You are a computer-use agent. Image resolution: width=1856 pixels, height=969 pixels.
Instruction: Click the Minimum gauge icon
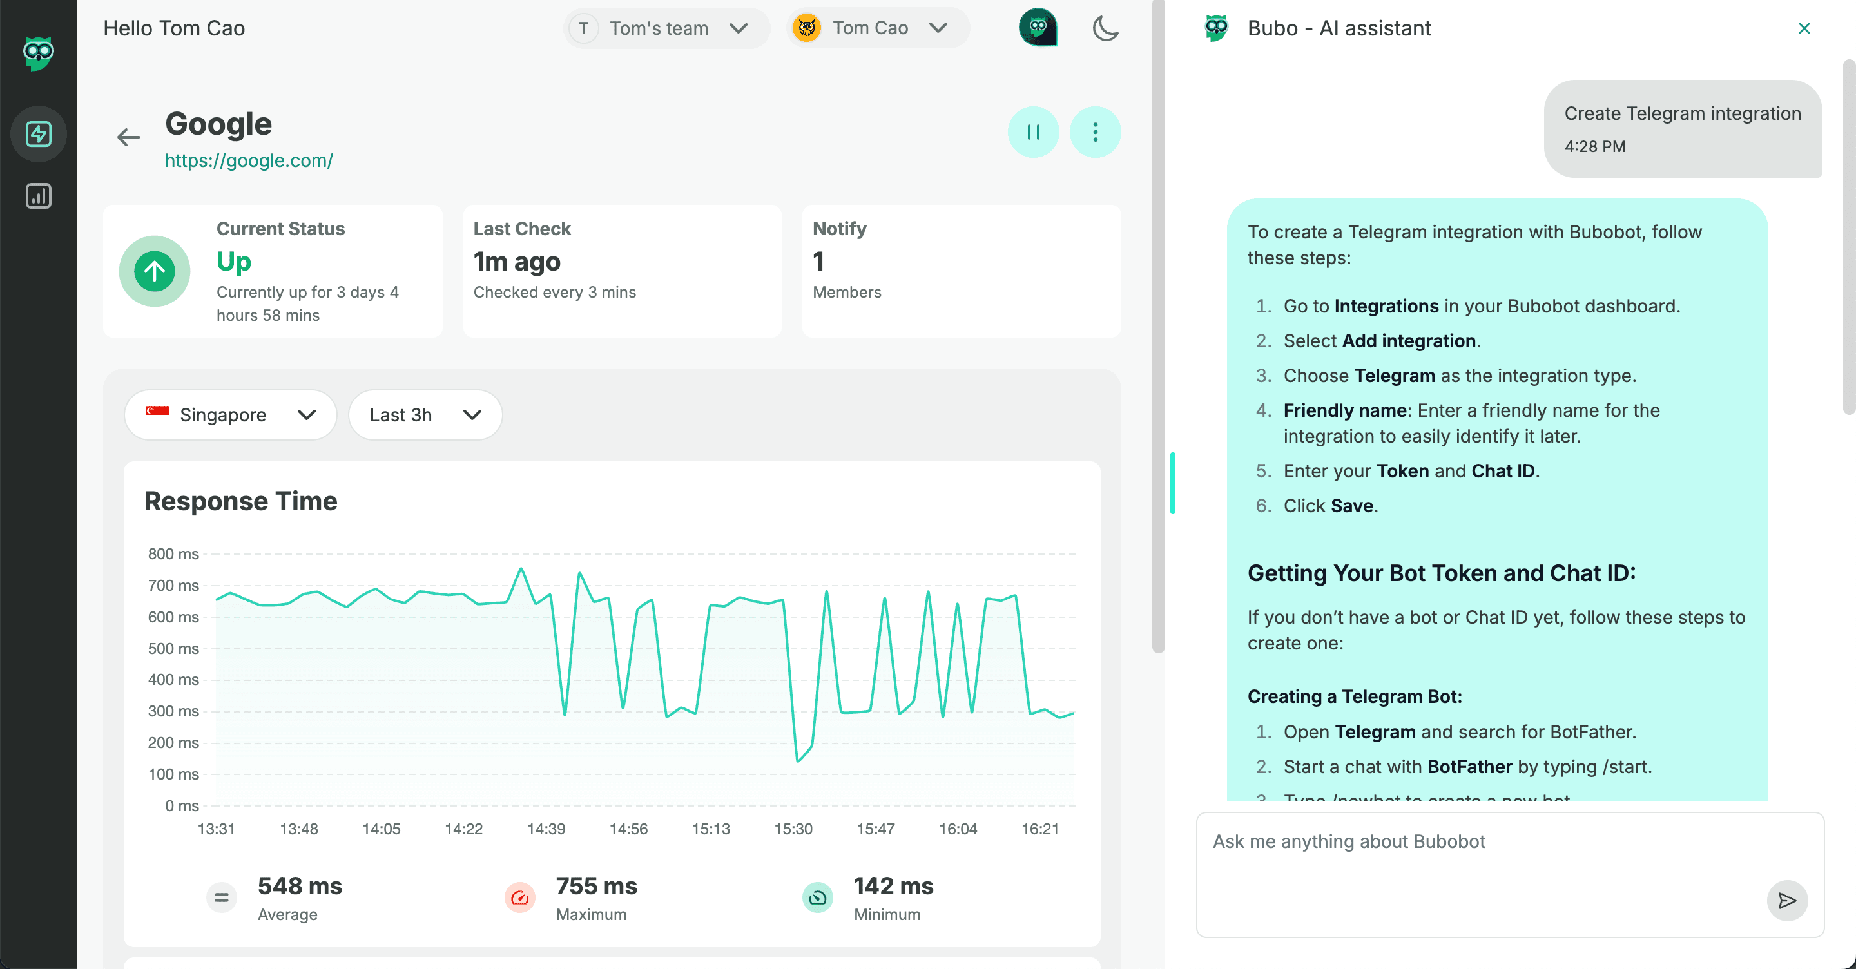817,897
